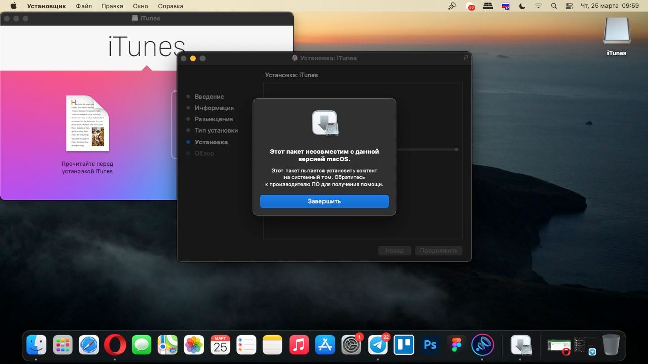Click the Telegram menu bar icon with badge 22
This screenshot has width=648, height=364.
[x=470, y=7]
